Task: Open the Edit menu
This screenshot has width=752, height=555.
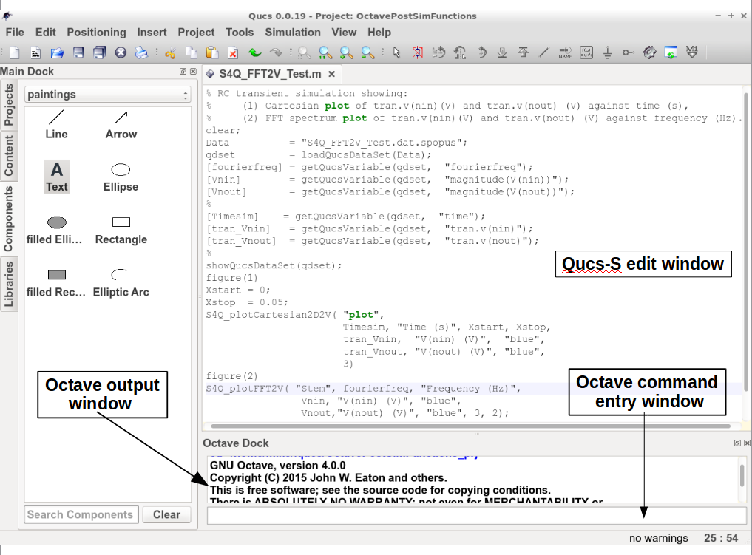Action: (x=46, y=33)
